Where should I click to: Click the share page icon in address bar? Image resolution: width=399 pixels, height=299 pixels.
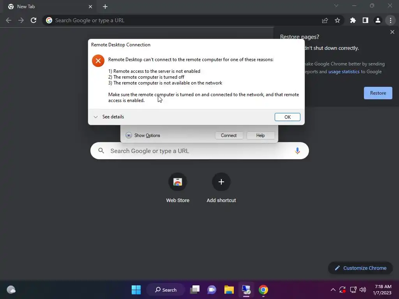point(325,20)
